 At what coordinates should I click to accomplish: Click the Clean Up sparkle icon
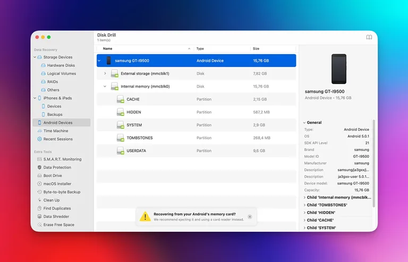[x=39, y=200]
